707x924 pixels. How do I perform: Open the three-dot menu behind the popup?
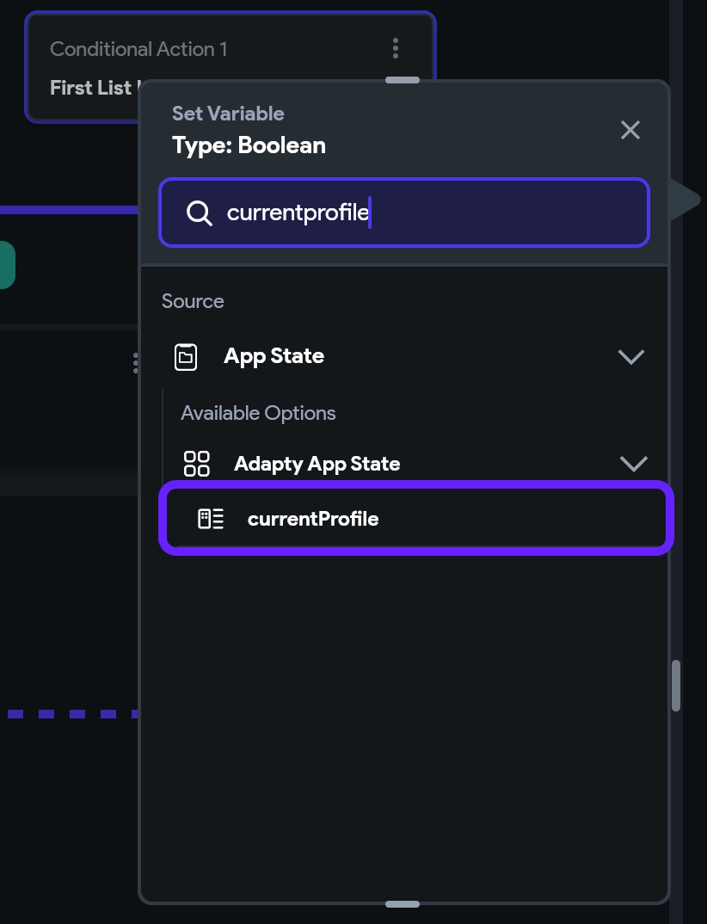135,363
